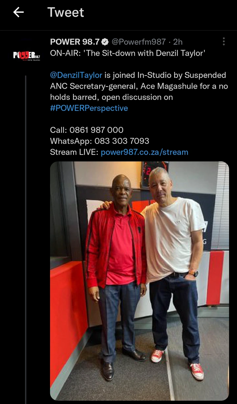Tap the verified badge beside POWER 98.7
Image resolution: width=237 pixels, height=404 pixels.
point(105,42)
